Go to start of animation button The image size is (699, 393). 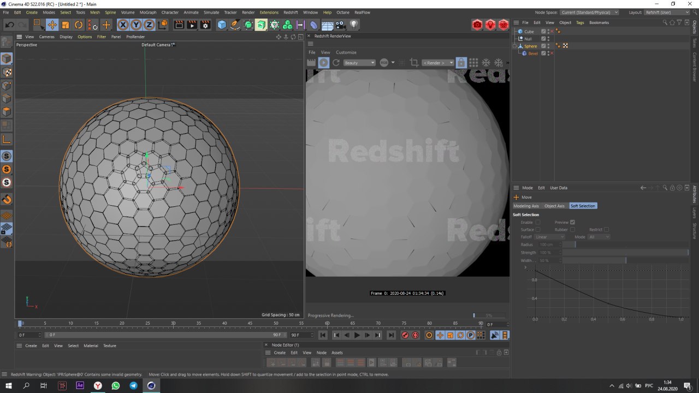tap(323, 335)
